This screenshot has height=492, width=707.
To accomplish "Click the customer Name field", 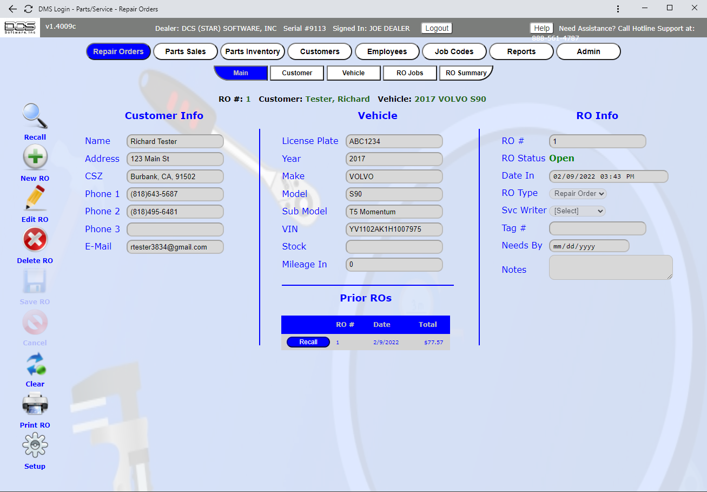I will coord(175,141).
